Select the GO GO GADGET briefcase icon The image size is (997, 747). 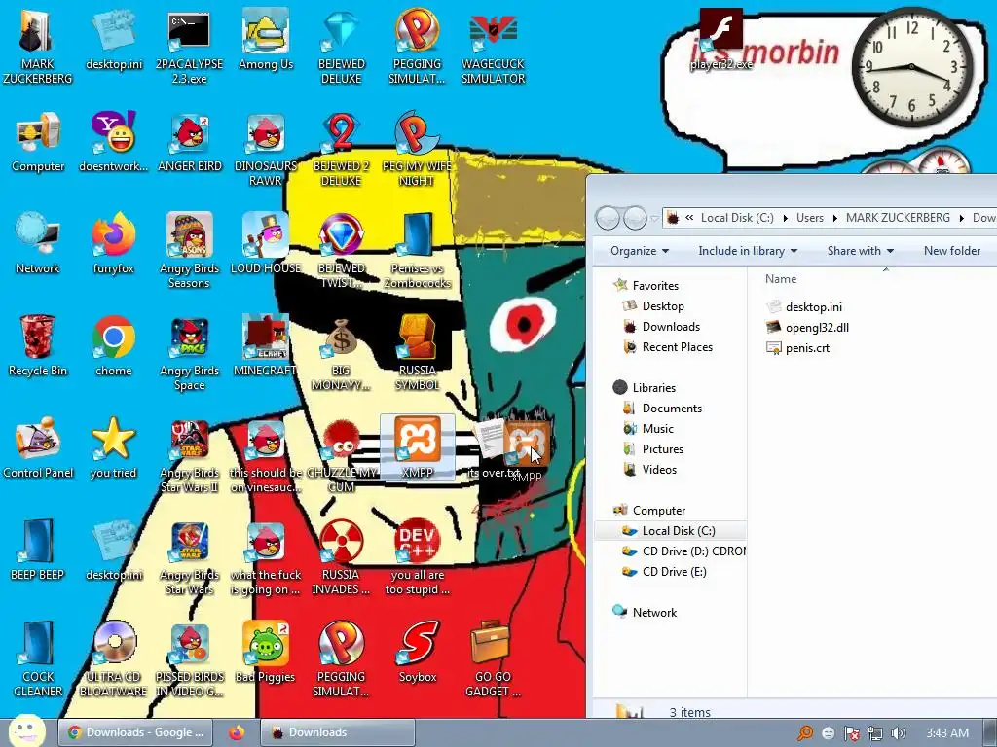493,660
